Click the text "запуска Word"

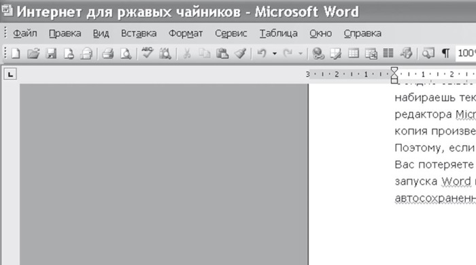point(432,181)
